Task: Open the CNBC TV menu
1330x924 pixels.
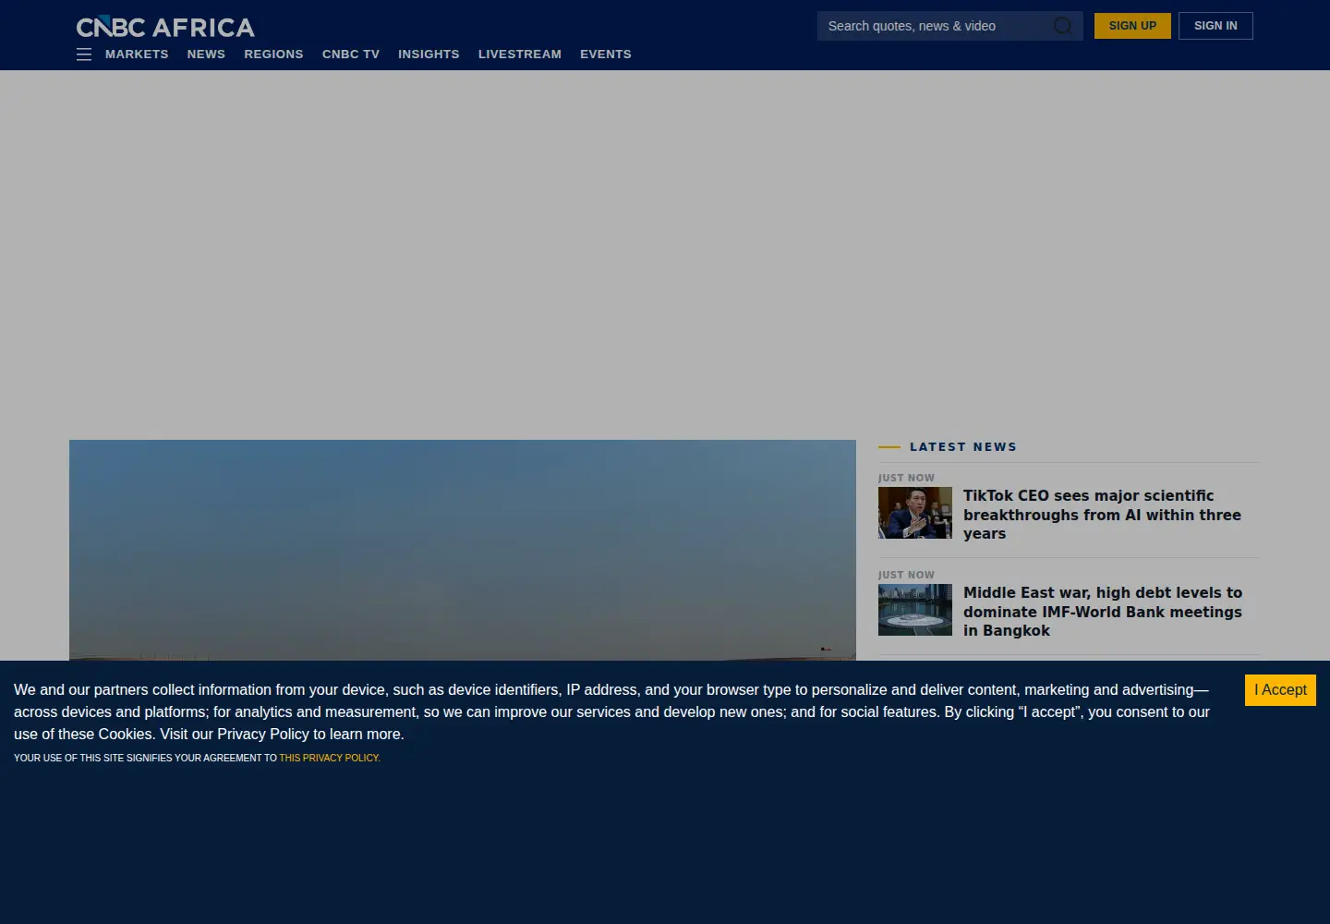Action: click(x=351, y=55)
